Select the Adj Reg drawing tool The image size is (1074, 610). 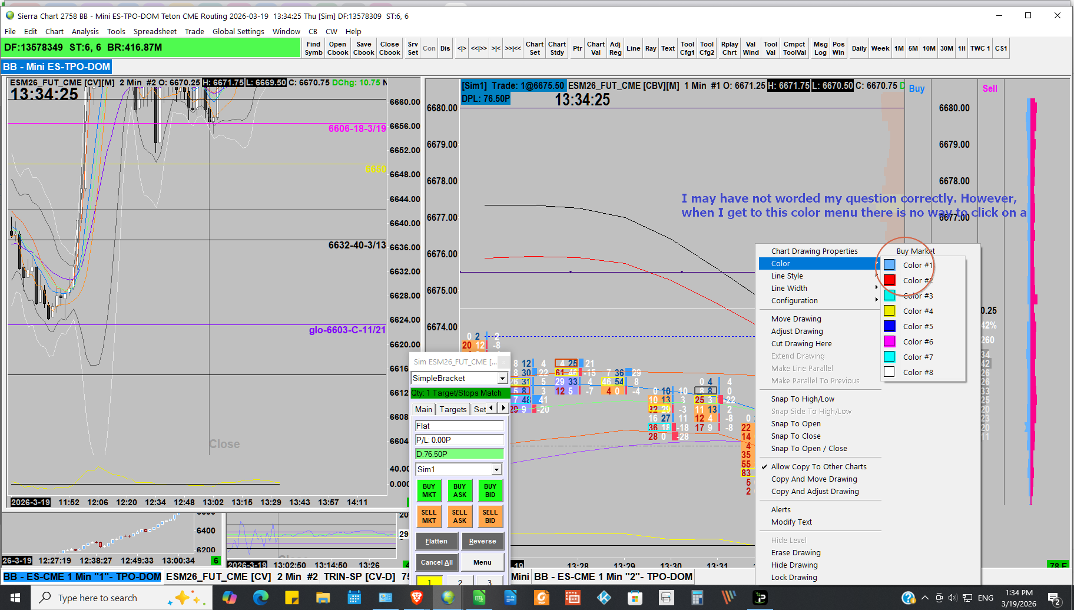pyautogui.click(x=615, y=48)
